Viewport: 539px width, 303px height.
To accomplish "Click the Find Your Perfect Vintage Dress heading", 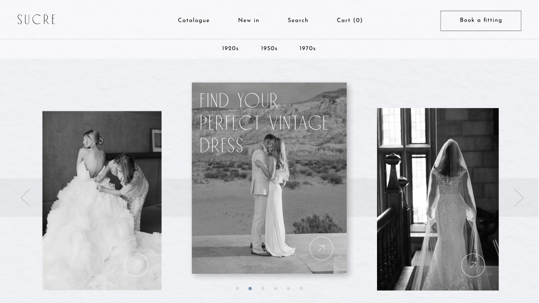I will coord(263,122).
